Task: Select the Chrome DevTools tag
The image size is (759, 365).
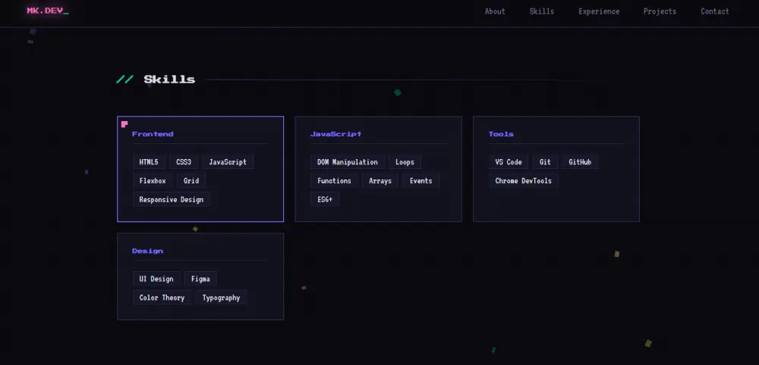Action: pyautogui.click(x=523, y=180)
